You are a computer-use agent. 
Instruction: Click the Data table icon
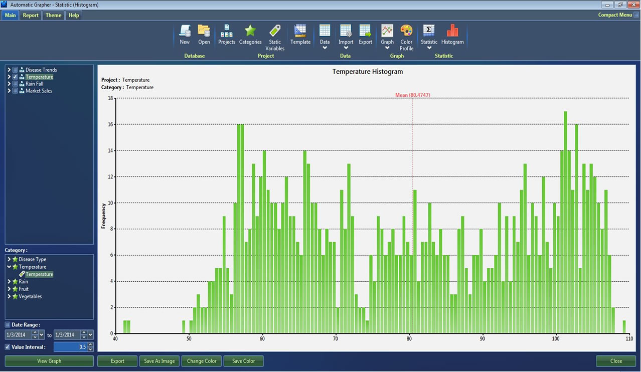325,31
